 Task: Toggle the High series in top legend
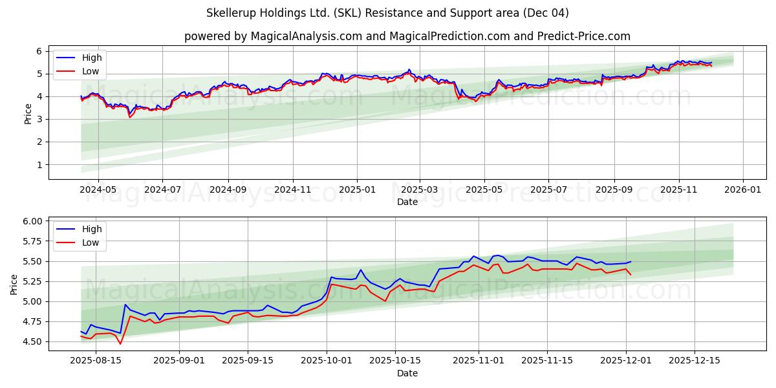coord(94,58)
